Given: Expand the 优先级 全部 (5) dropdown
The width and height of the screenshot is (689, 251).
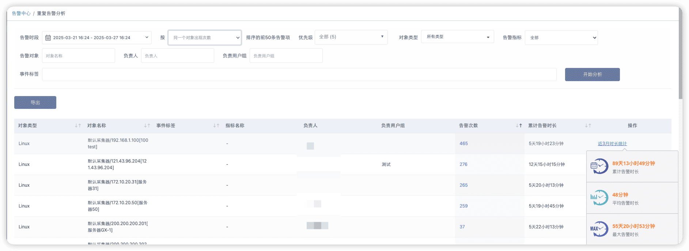Looking at the screenshot, I should [x=351, y=37].
